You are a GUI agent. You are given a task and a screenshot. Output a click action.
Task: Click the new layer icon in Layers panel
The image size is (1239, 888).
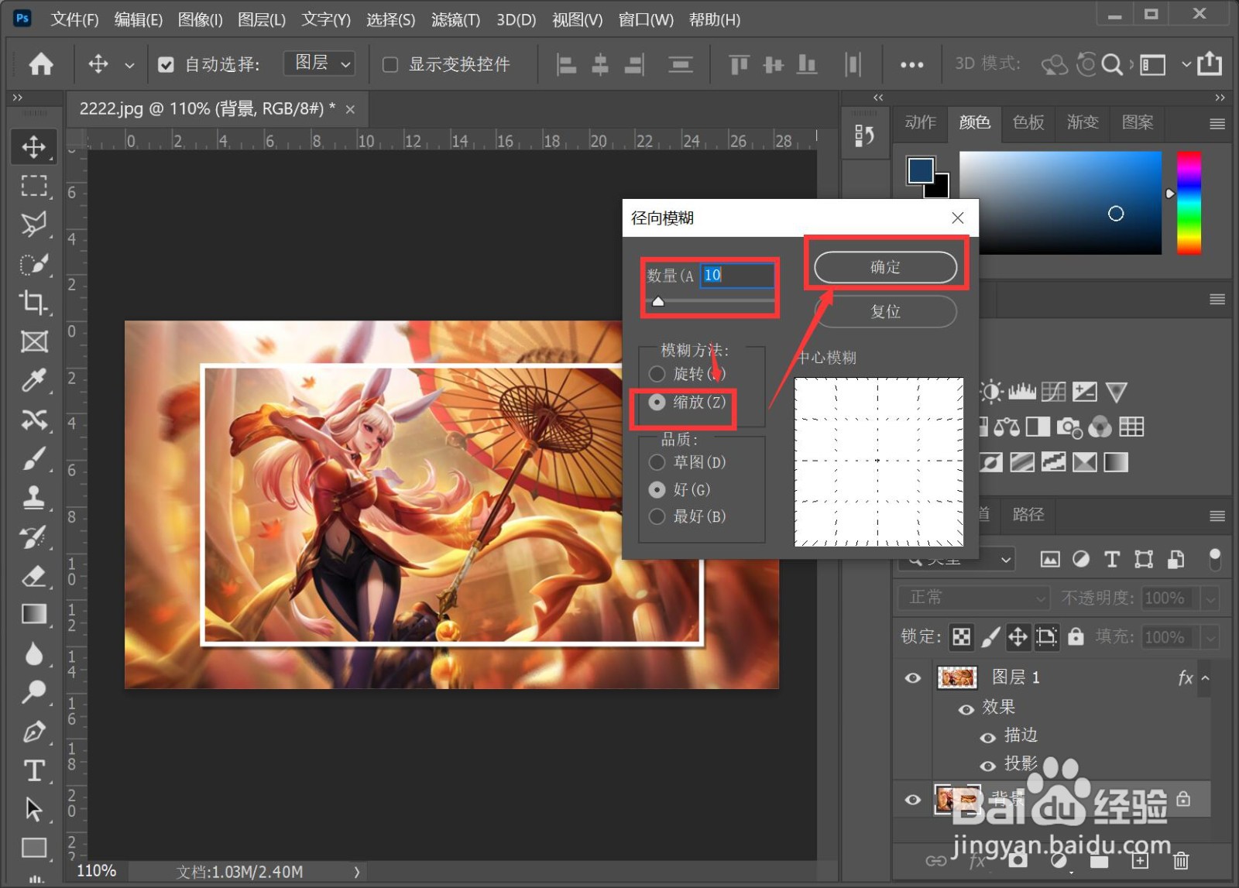tap(1139, 860)
